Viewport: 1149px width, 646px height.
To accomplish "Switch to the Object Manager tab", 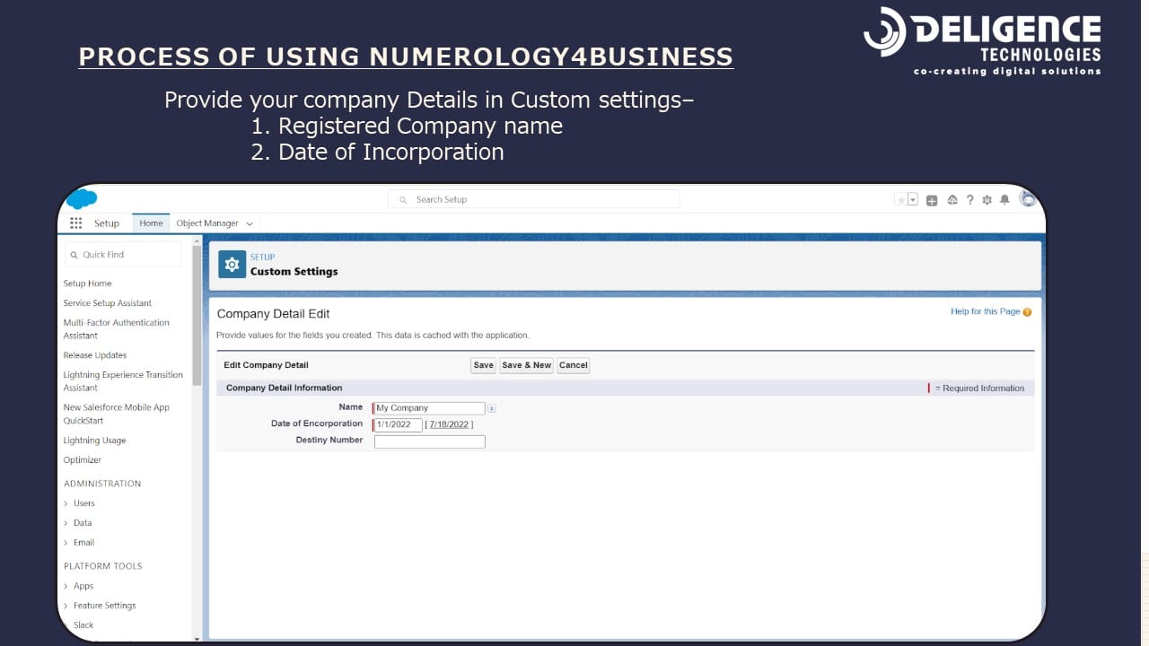I will [207, 223].
